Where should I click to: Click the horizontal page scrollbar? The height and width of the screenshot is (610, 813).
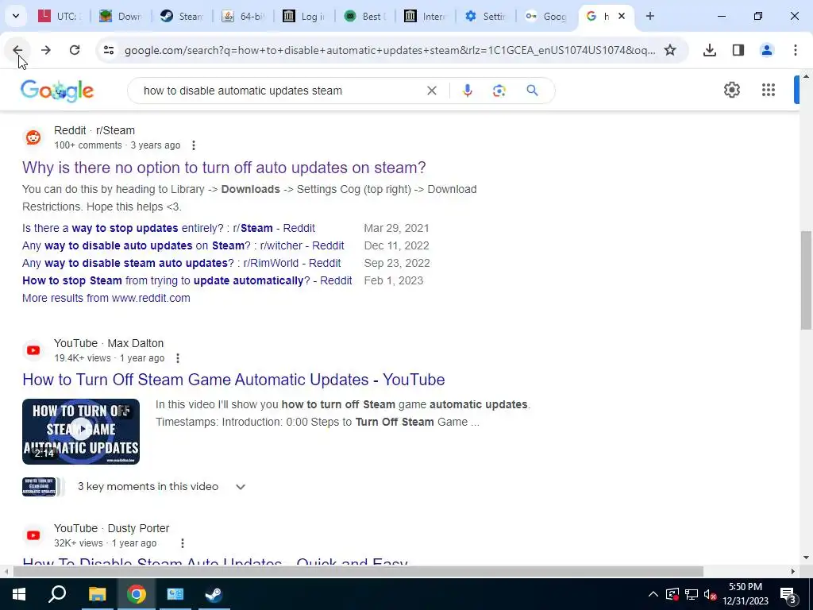point(358,571)
